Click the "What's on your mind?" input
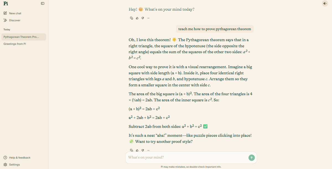332x169 pixels. 187,157
